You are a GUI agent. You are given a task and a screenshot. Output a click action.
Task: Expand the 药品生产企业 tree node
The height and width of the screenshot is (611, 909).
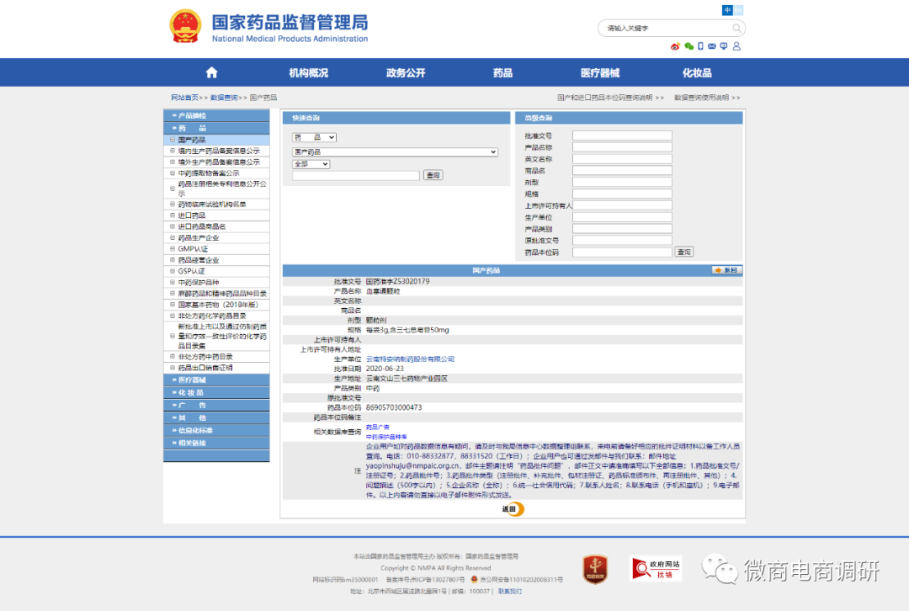173,237
